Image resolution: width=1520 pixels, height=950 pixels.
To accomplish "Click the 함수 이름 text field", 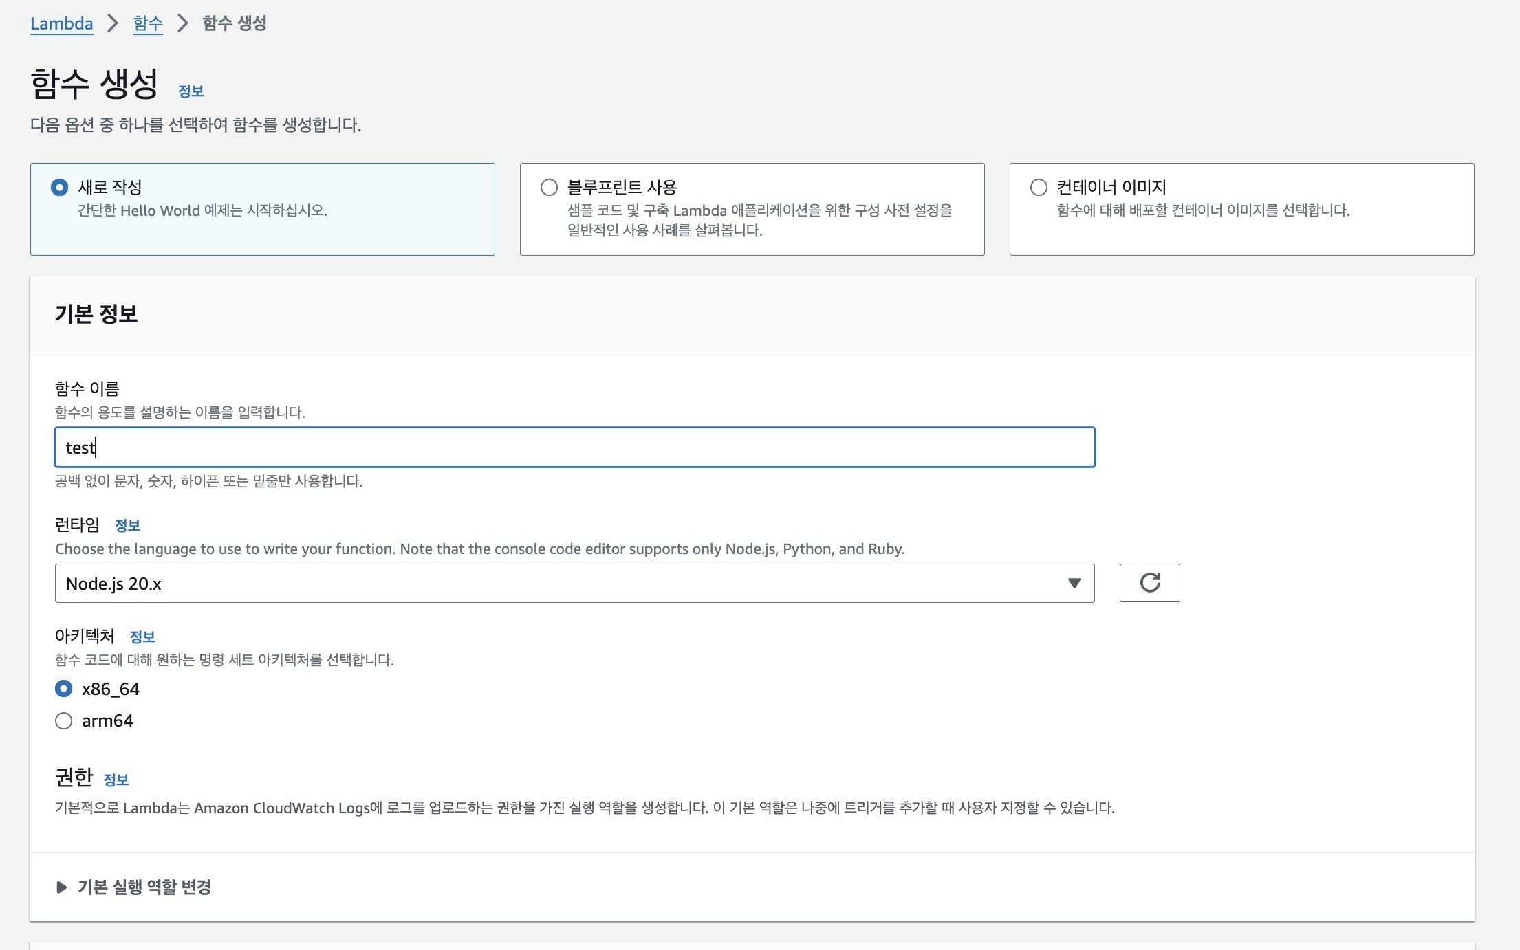I will [574, 448].
